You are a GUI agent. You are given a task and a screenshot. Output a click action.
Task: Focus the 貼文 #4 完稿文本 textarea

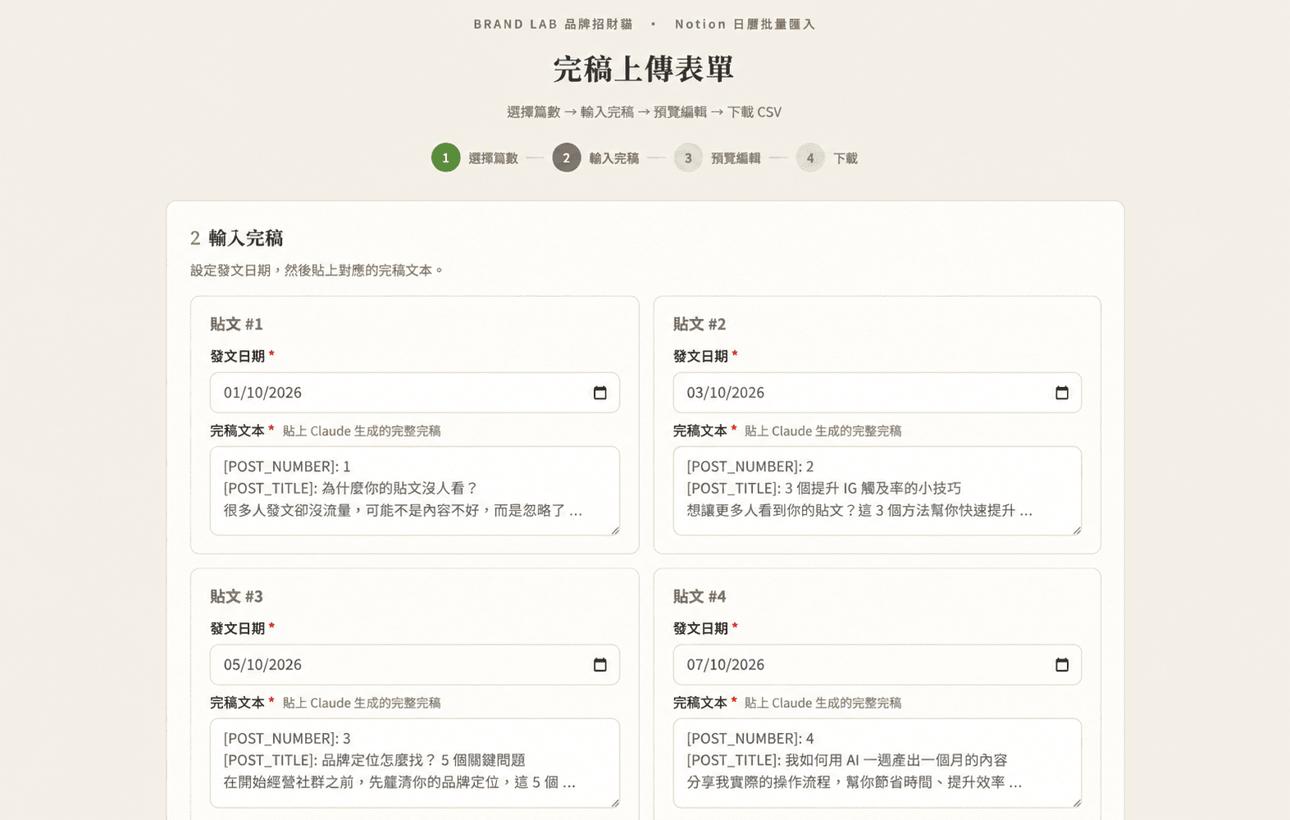pyautogui.click(x=877, y=763)
